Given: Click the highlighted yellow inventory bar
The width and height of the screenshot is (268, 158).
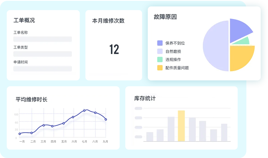Looking at the screenshot, I should [x=181, y=126].
